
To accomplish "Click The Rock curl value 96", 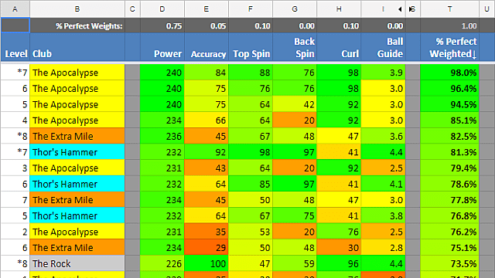I will [x=339, y=263].
